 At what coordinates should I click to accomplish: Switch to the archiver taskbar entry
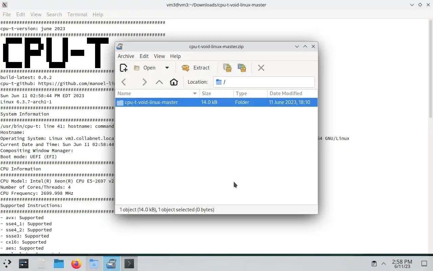point(112,264)
